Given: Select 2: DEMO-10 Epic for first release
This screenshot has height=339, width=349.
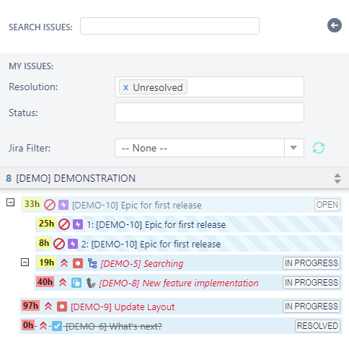Looking at the screenshot, I should pos(151,245).
